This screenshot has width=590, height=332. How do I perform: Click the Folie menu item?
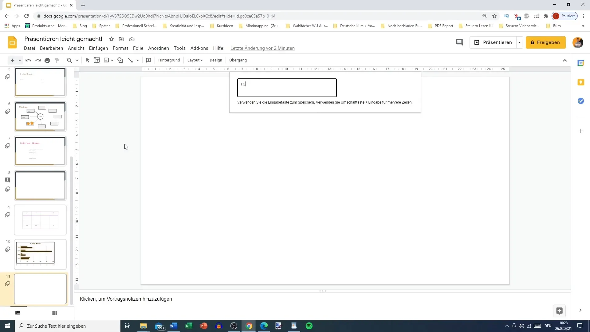138,48
